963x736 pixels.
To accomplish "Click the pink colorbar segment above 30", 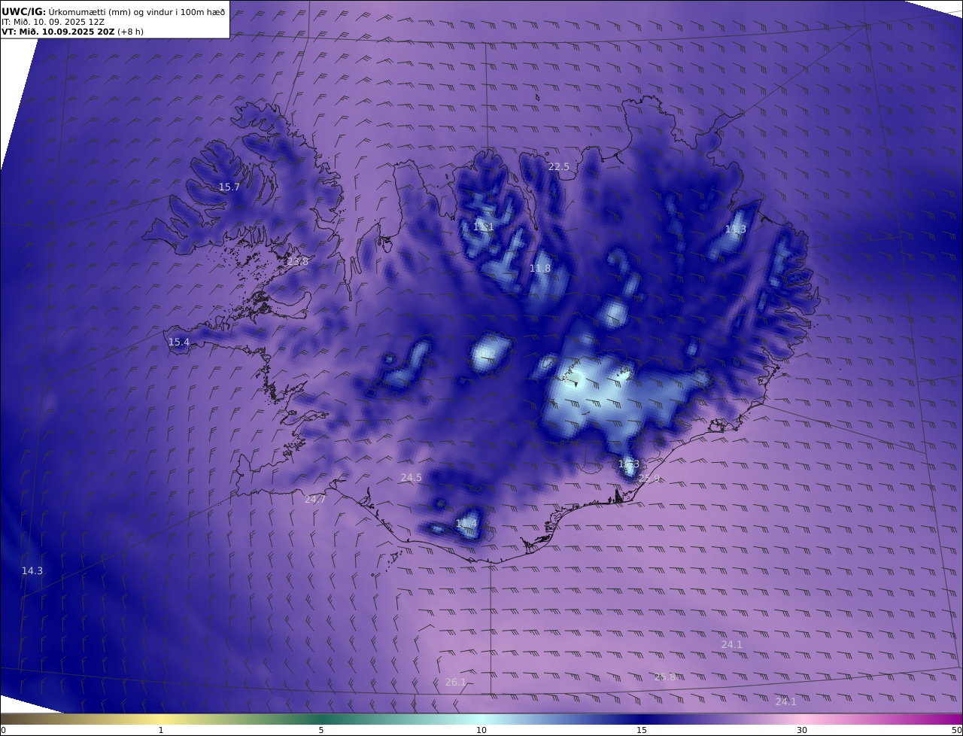I will (802, 719).
